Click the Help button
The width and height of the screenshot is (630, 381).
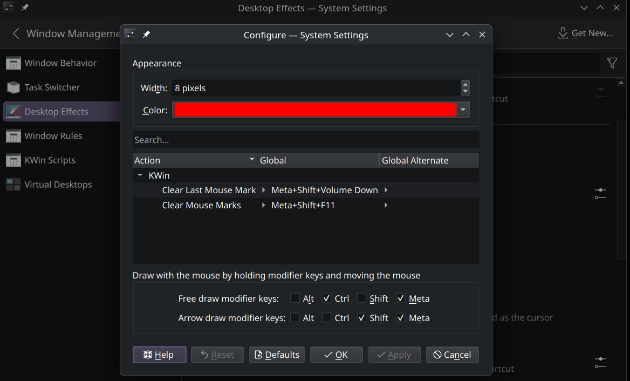160,355
